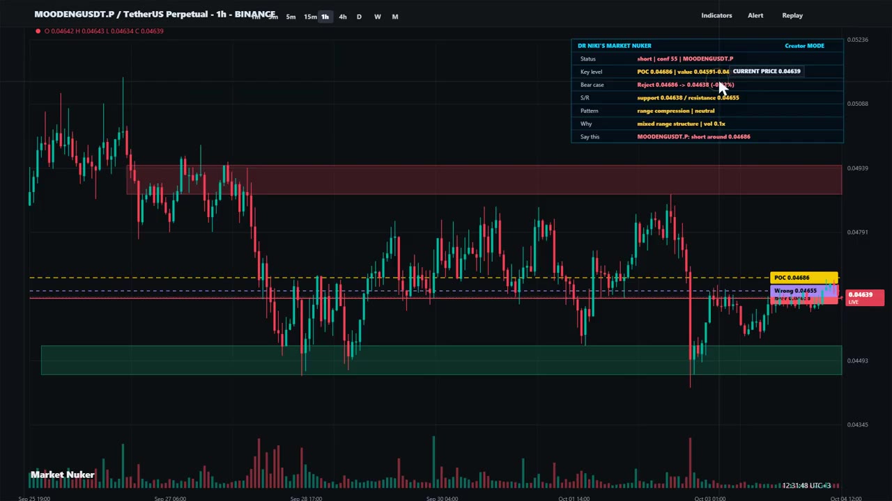892x501 pixels.
Task: Click the red live price tag 0.04639
Action: pos(864,298)
